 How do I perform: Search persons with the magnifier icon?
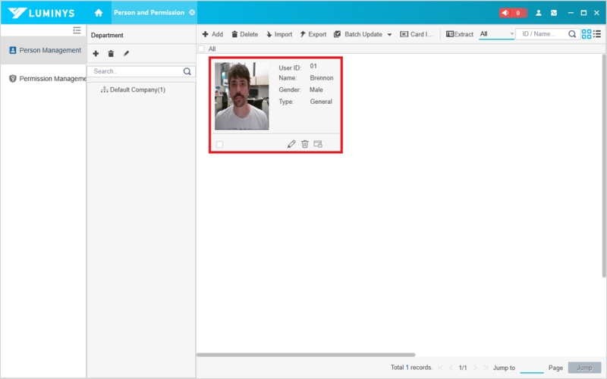pyautogui.click(x=572, y=34)
